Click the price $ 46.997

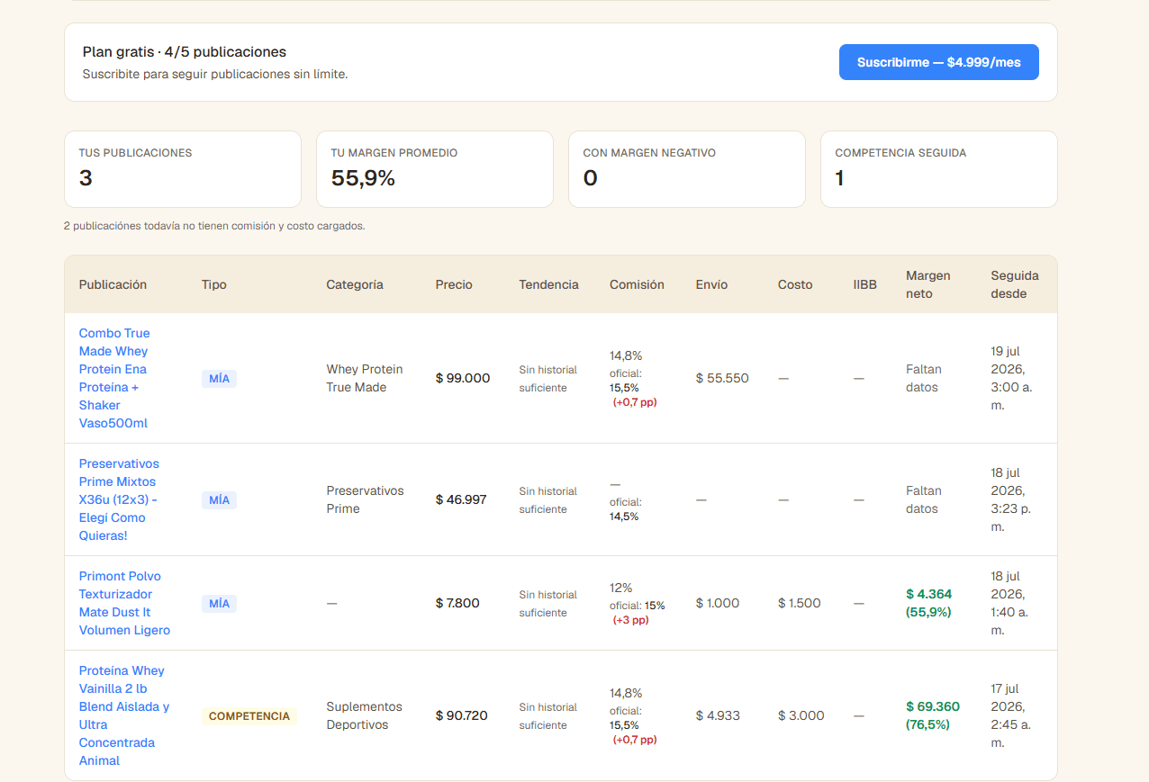461,499
